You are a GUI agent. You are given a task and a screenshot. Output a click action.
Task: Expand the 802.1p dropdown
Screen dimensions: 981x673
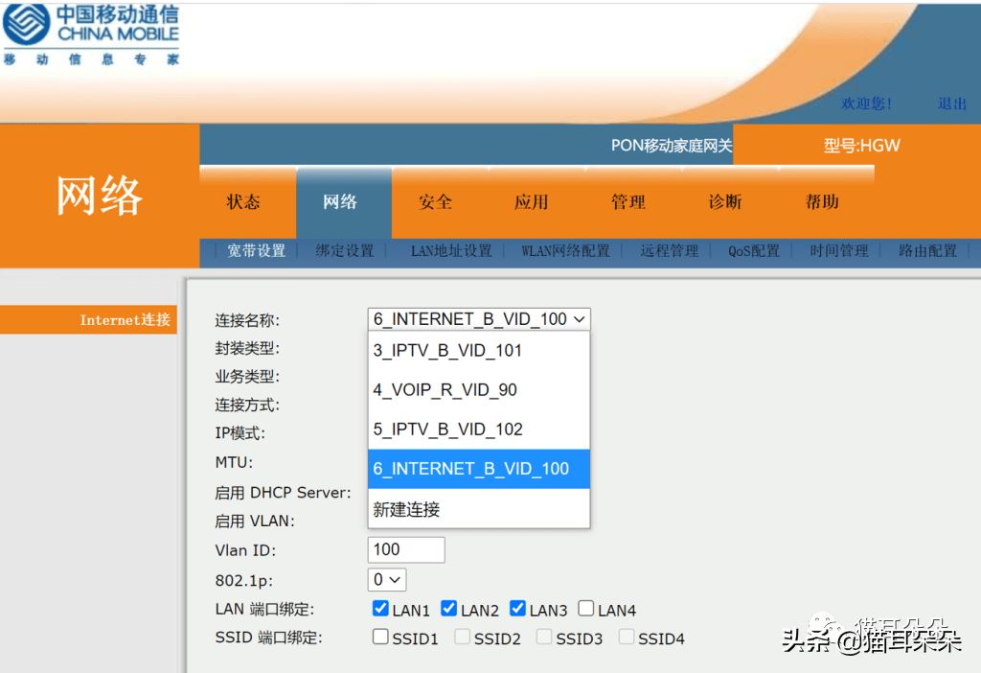(387, 580)
